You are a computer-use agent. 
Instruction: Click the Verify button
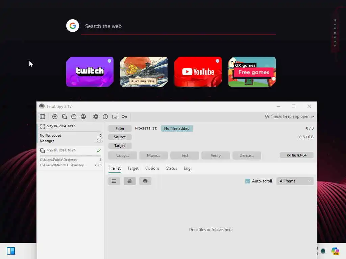(216, 155)
